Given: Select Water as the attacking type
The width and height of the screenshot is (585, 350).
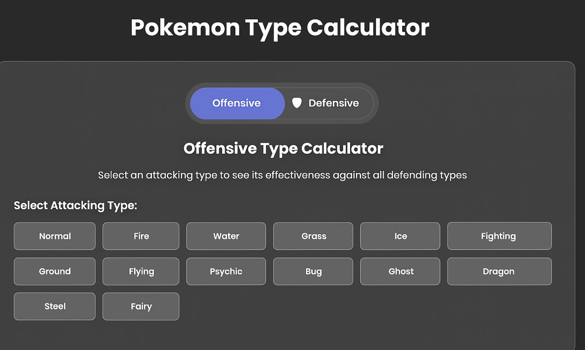Looking at the screenshot, I should [226, 236].
